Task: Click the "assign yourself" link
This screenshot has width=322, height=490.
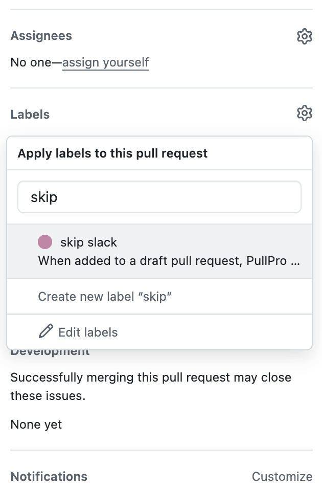Action: tap(105, 63)
